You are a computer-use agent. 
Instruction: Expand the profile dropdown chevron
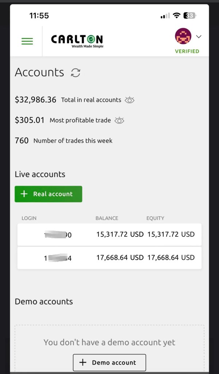pyautogui.click(x=199, y=36)
